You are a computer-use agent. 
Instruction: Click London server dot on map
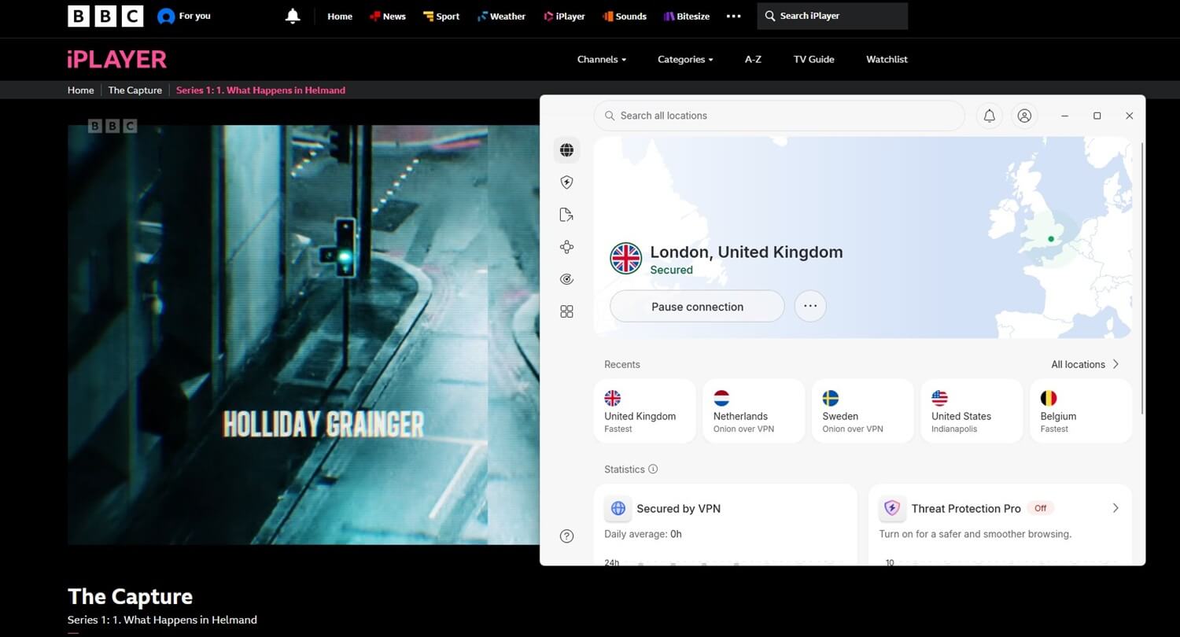point(1051,239)
